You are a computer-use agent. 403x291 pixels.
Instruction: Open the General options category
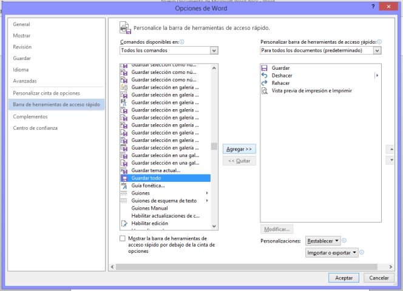click(x=21, y=24)
